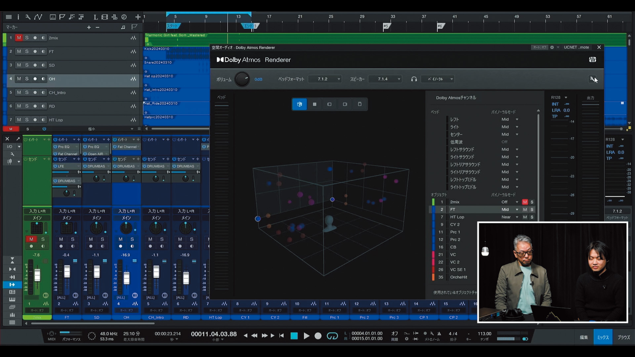Solo the RD track

(27, 106)
